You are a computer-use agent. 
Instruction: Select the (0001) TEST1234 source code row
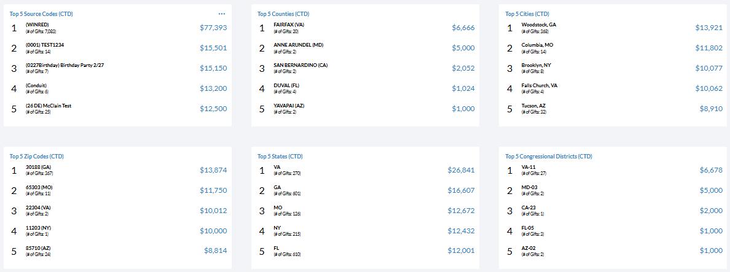coord(117,48)
